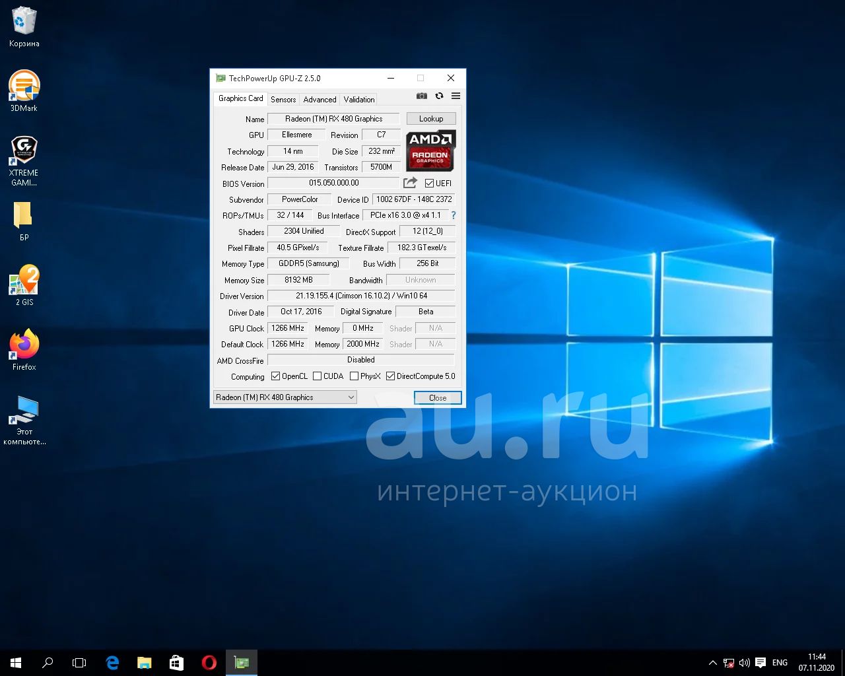Select the БР folder on desktop
This screenshot has width=845, height=676.
(24, 221)
